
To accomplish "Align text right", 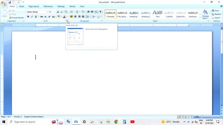I will point(79,17).
